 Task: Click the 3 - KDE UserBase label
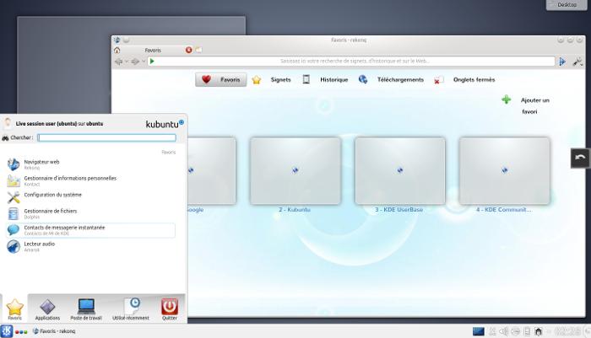(399, 210)
